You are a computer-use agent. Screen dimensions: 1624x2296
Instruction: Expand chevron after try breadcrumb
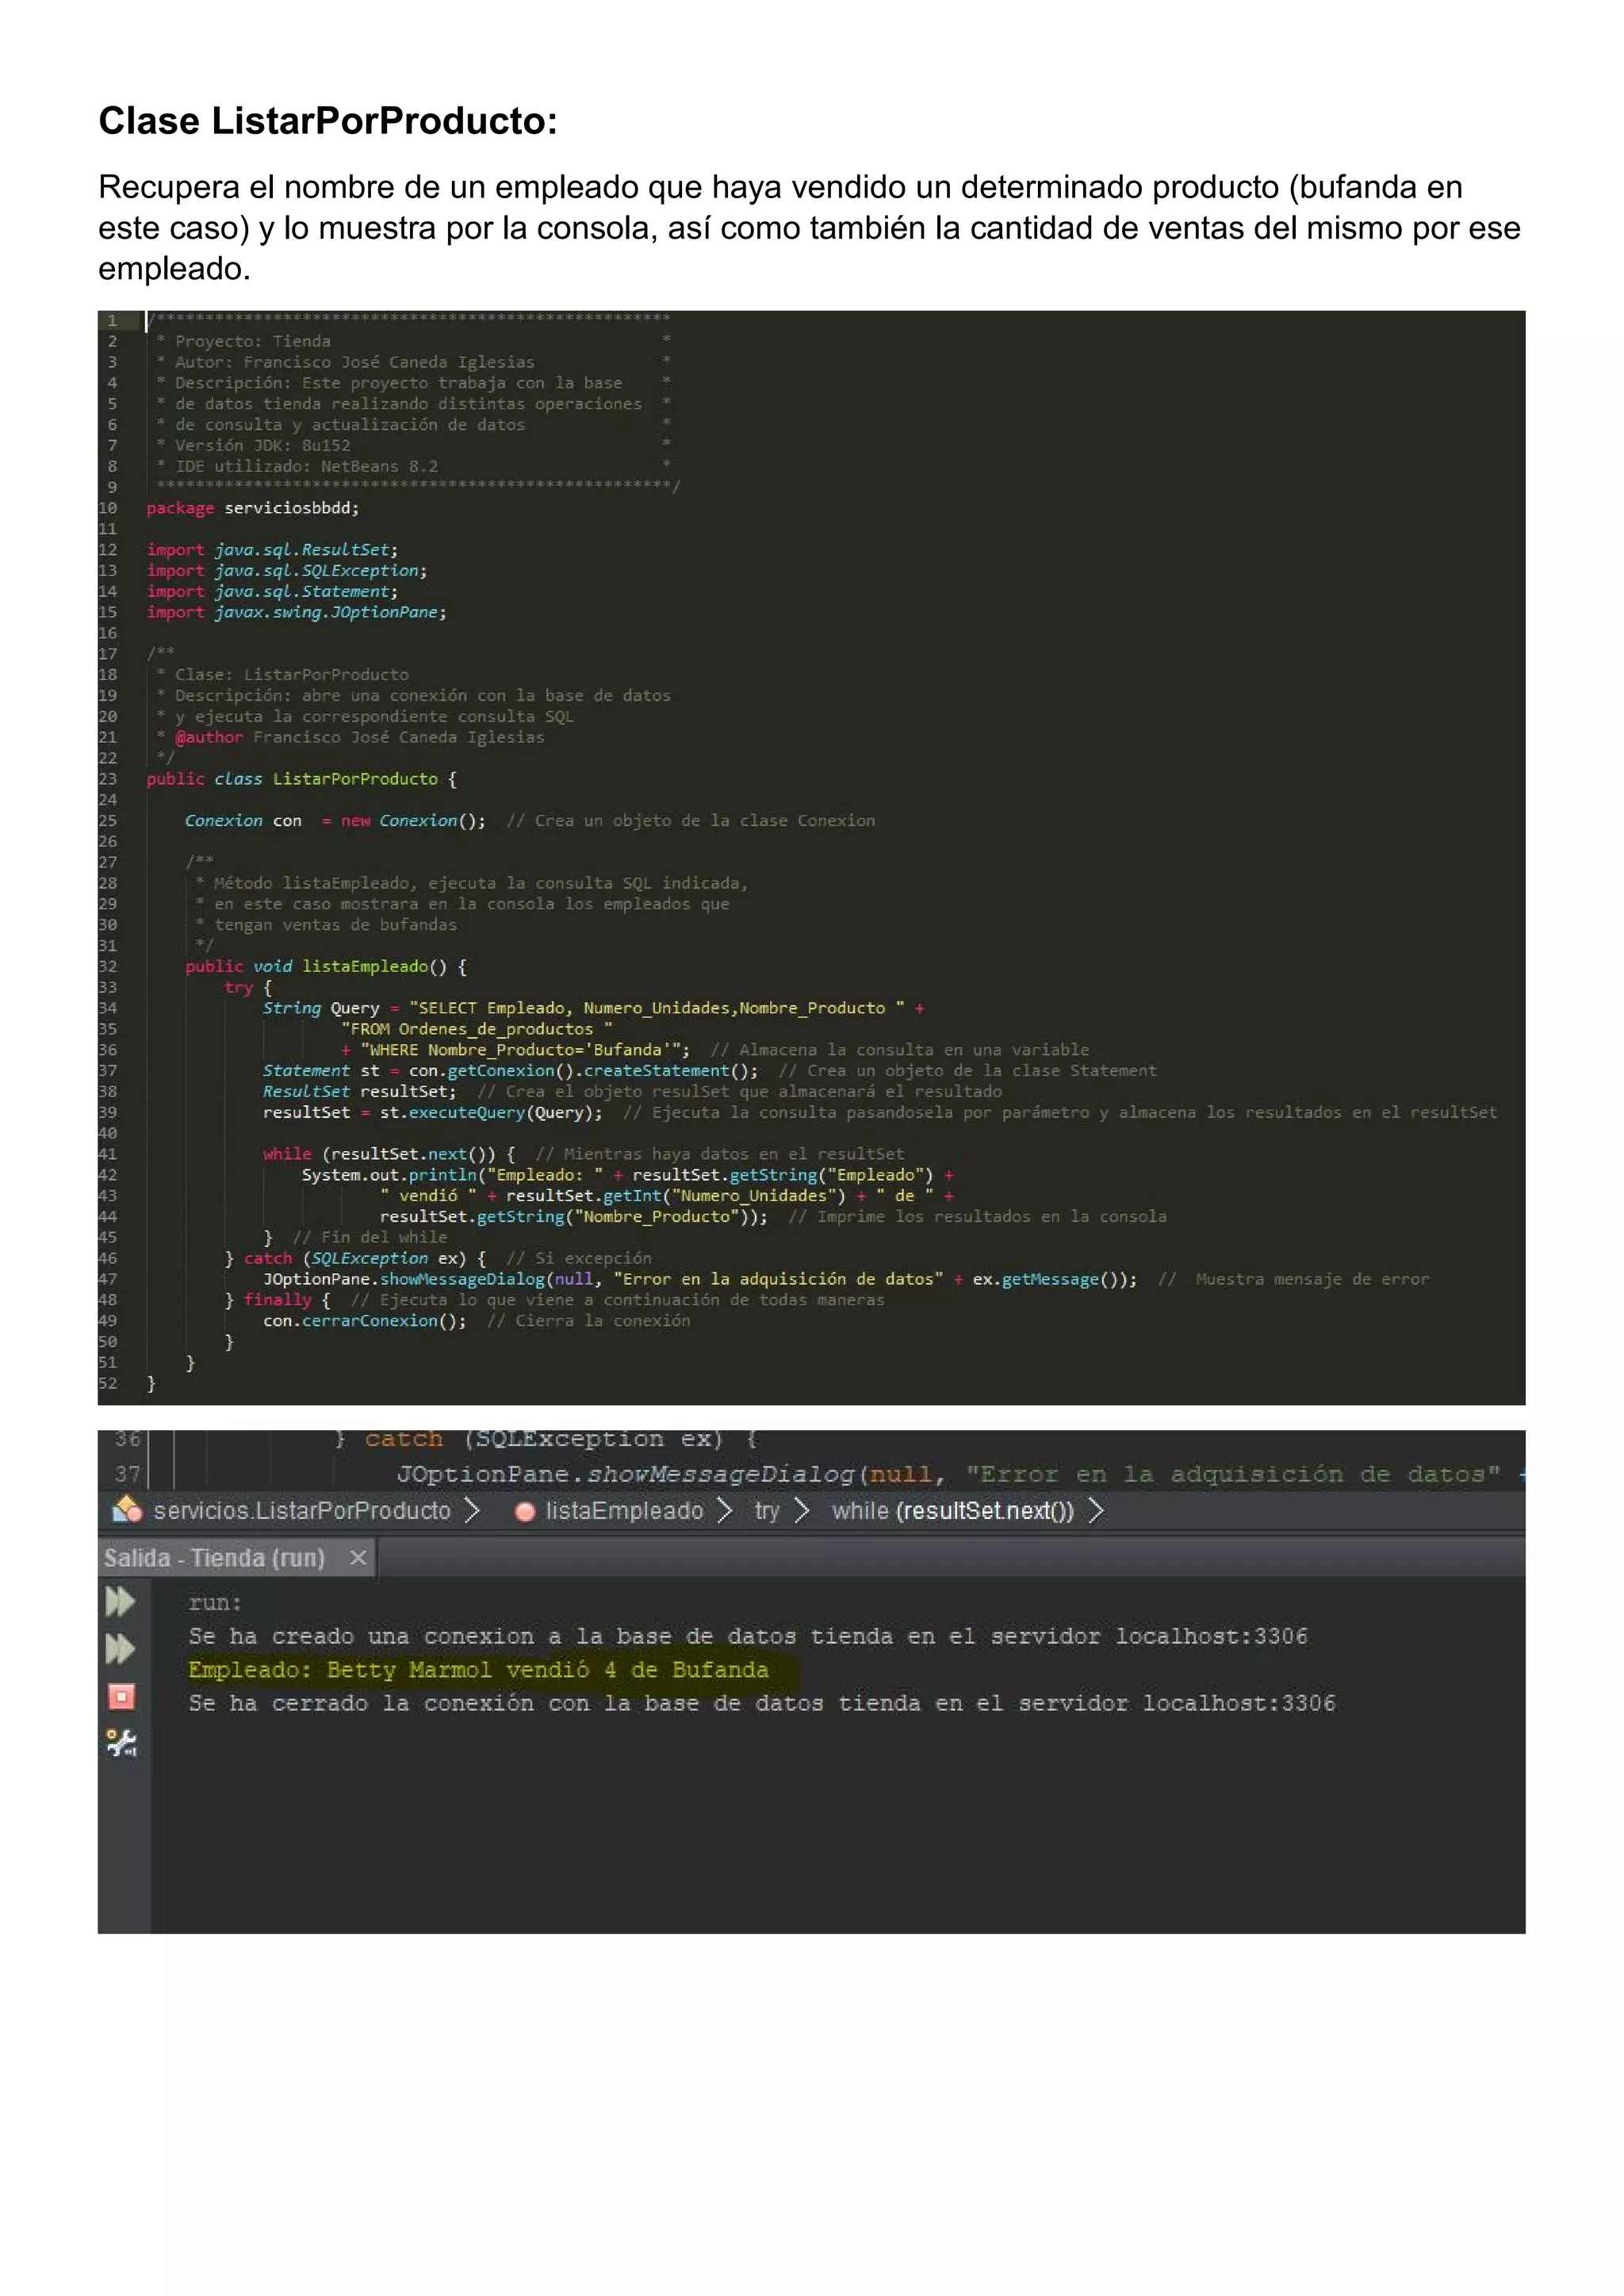coord(800,1510)
